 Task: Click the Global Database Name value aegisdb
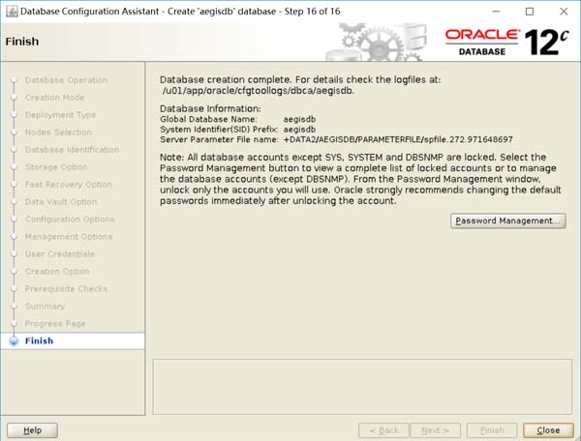(299, 119)
